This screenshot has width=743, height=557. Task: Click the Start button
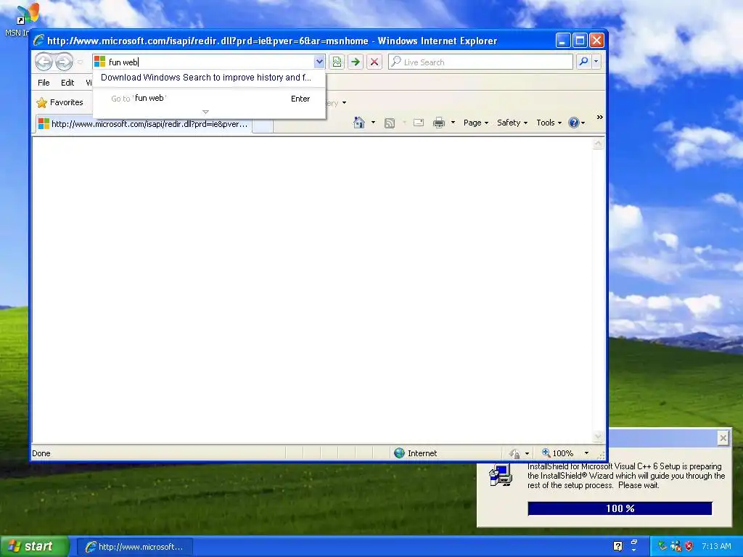(35, 546)
